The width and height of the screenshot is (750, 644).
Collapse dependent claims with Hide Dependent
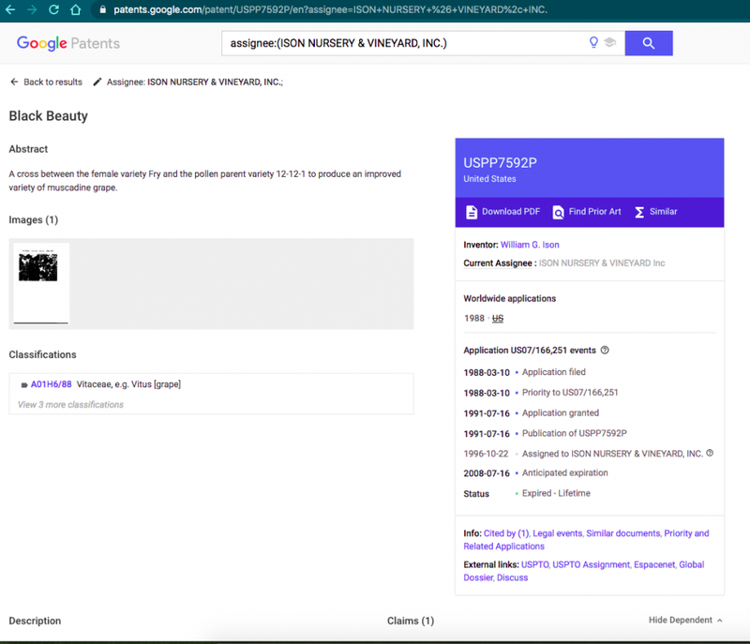pos(681,620)
